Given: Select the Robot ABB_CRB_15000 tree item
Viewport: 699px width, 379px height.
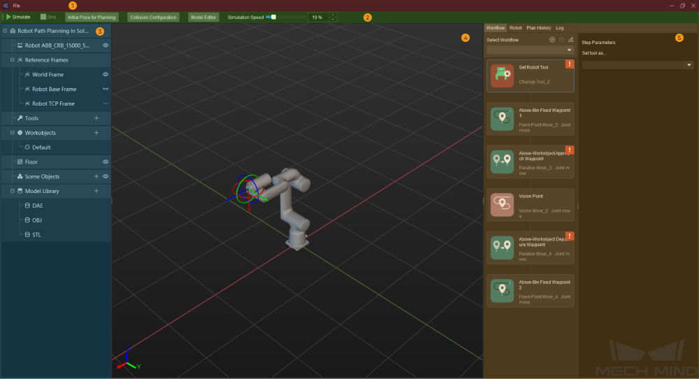Looking at the screenshot, I should pos(57,45).
